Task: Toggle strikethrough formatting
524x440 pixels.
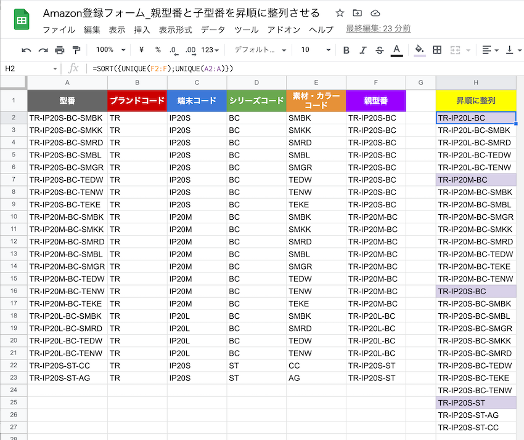Action: click(x=379, y=50)
